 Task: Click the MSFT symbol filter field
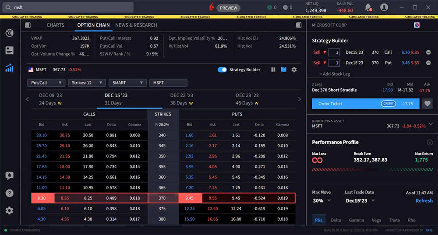(x=168, y=83)
